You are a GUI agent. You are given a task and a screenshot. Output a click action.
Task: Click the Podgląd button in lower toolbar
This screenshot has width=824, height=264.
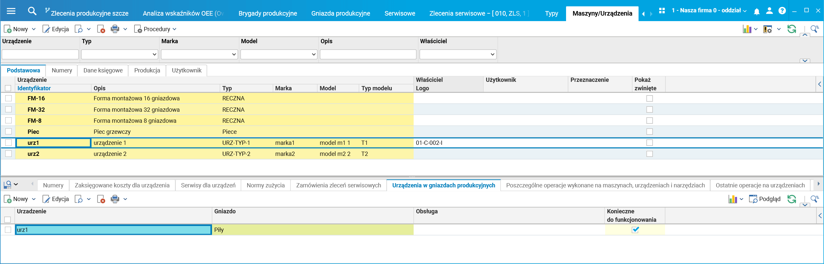coord(764,199)
